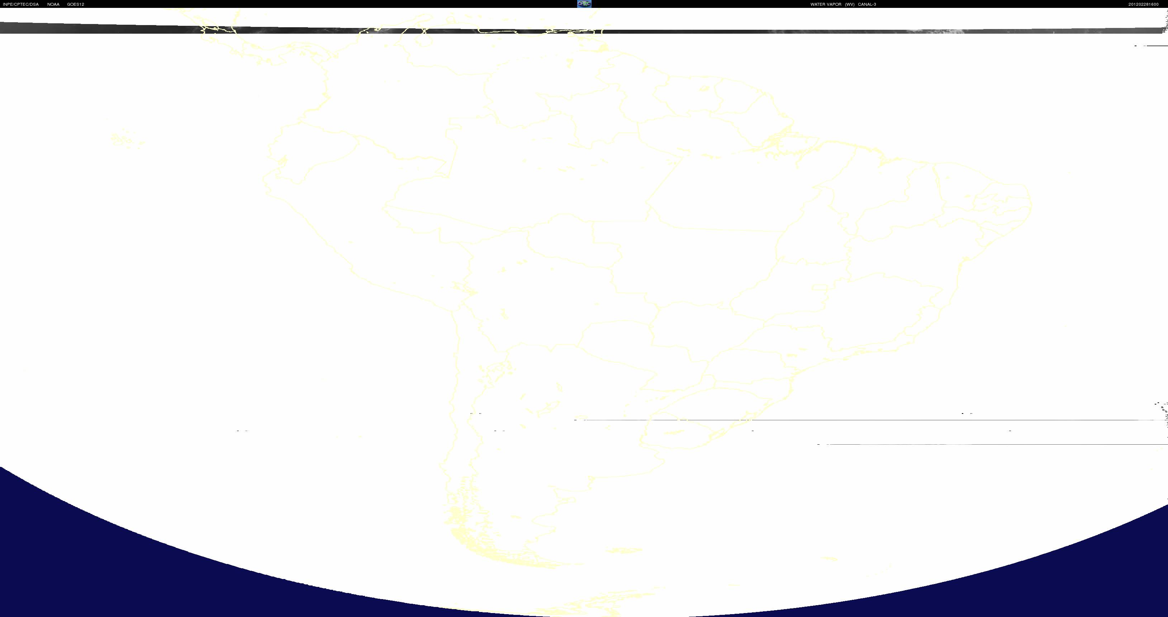Click the '(WV)' abbreviation in the header
This screenshot has width=1168, height=617.
click(x=850, y=5)
